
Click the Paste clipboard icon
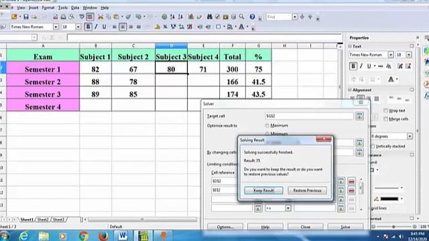tap(116, 17)
